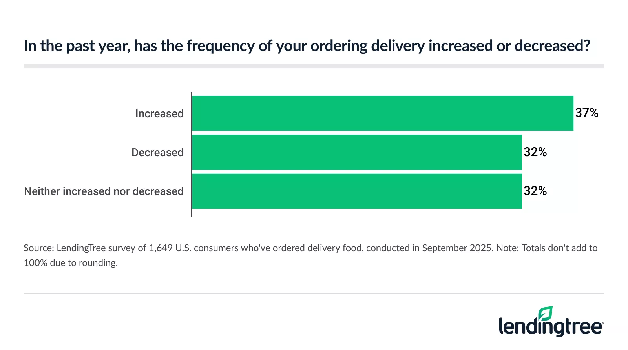Image resolution: width=628 pixels, height=350 pixels.
Task: Click the "Source: LendingTree survey" text
Action: [x=84, y=248]
